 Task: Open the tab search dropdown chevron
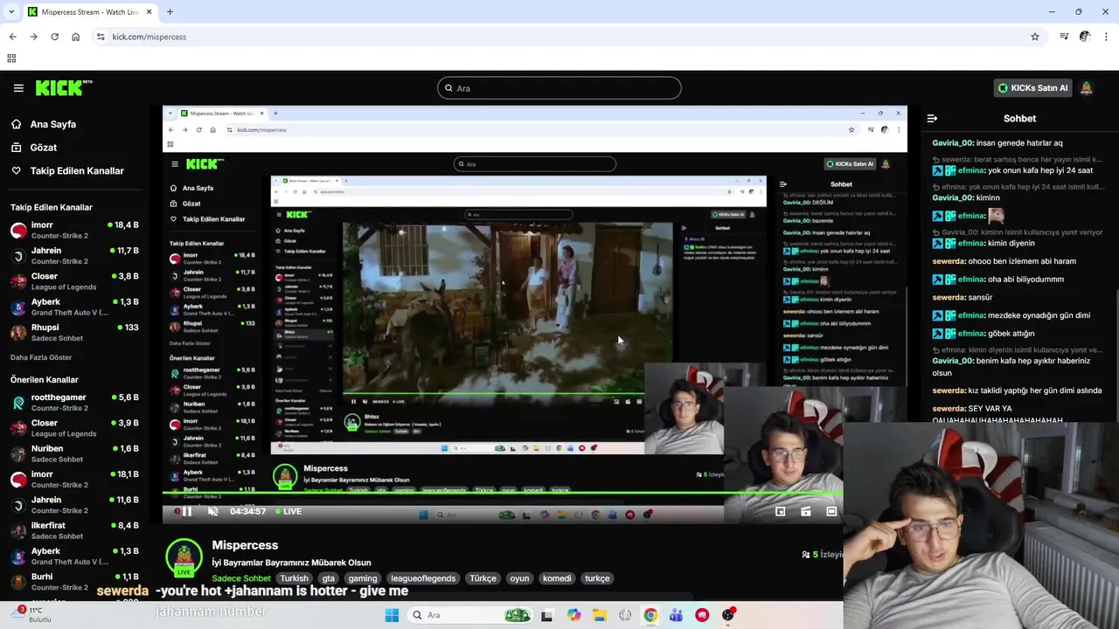pyautogui.click(x=11, y=12)
